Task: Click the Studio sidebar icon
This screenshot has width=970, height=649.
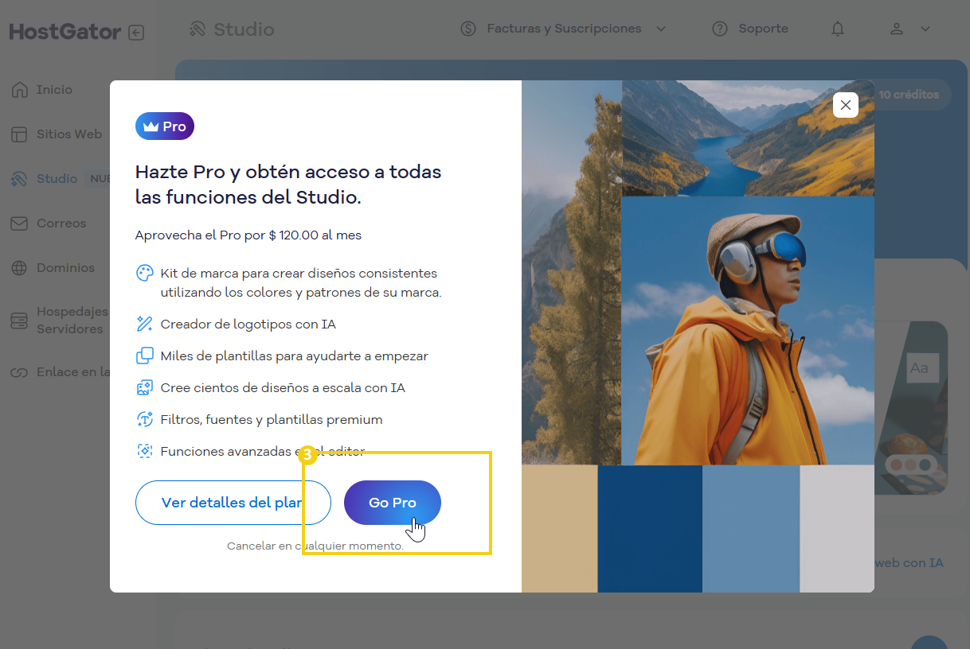Action: pos(19,179)
